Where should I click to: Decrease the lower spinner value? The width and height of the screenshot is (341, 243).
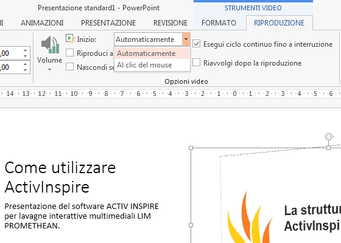pyautogui.click(x=25, y=70)
